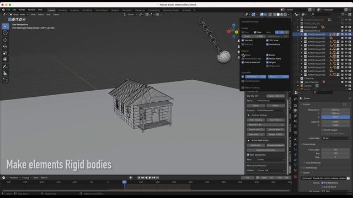Collapse the Format panel
Viewport: 353px width, 198px height.
tap(302, 105)
